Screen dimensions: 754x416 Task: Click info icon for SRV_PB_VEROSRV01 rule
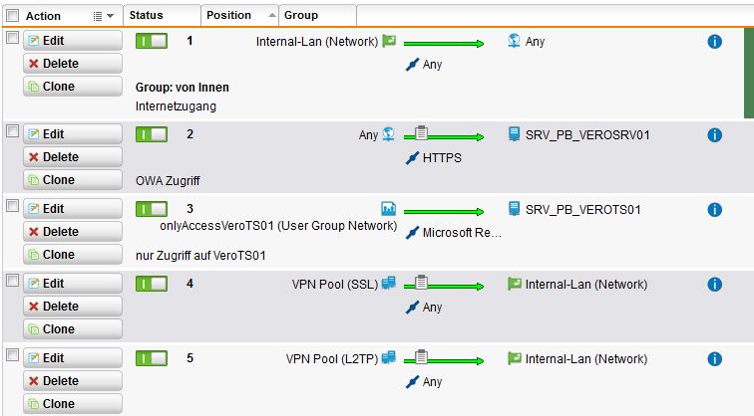[714, 135]
